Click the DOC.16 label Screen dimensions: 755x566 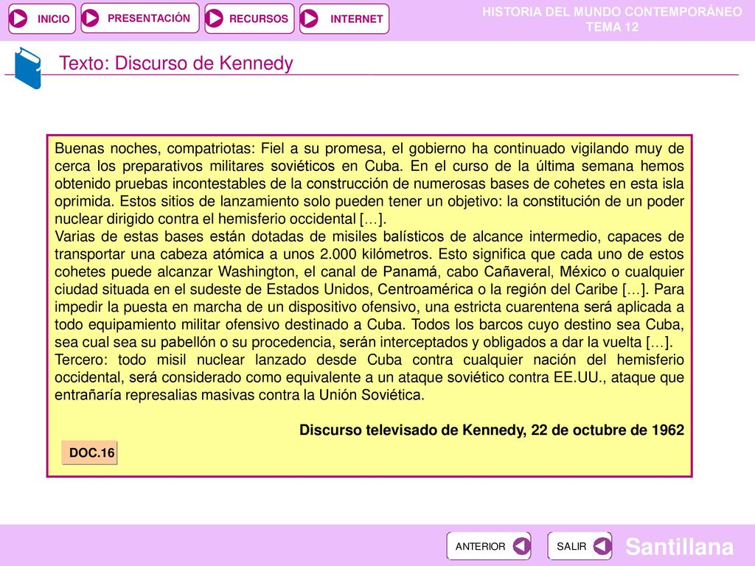89,453
